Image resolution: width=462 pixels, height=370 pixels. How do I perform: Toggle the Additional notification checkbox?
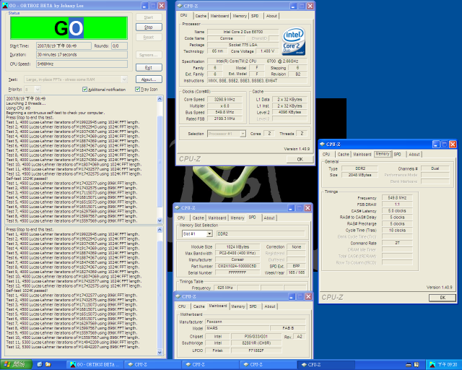tap(85, 90)
